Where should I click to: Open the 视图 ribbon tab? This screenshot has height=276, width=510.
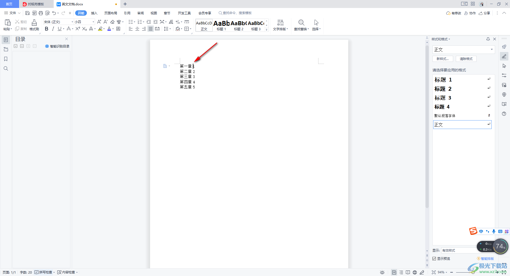click(x=154, y=13)
